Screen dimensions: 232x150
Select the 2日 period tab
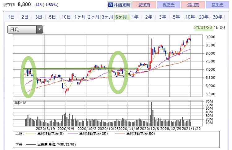click(x=25, y=17)
